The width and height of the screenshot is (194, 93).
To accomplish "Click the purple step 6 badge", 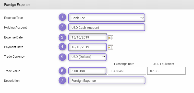I will point(62,71).
